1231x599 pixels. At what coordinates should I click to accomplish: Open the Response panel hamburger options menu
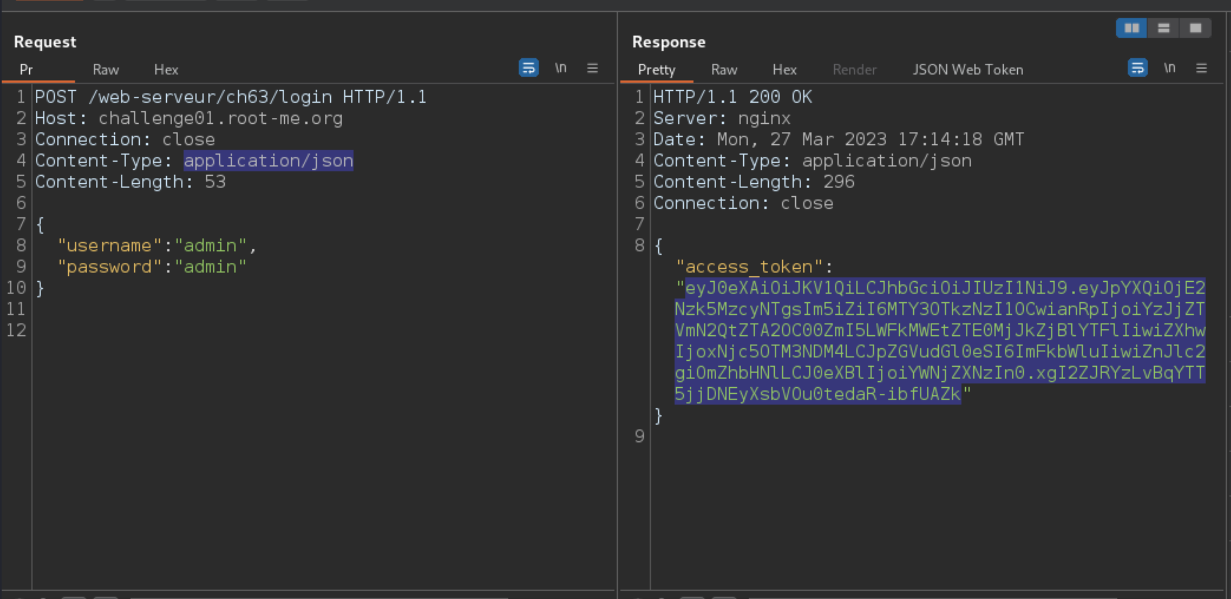click(x=1201, y=68)
